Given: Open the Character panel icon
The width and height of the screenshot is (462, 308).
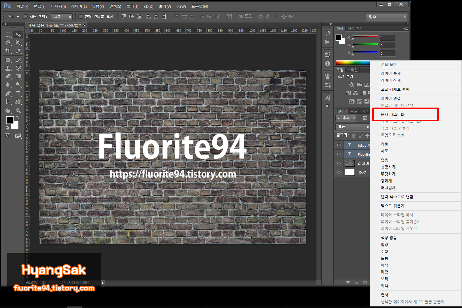Looking at the screenshot, I should (x=328, y=98).
